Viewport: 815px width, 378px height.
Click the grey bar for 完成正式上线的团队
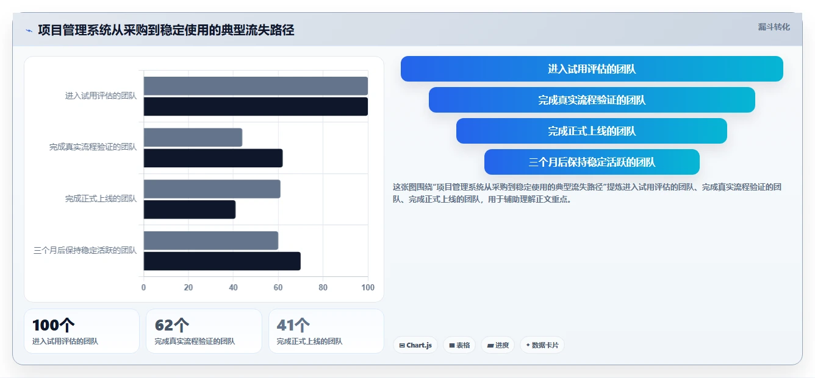(x=212, y=189)
